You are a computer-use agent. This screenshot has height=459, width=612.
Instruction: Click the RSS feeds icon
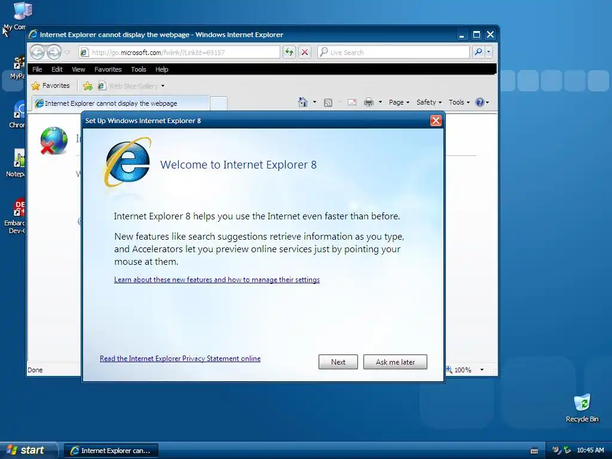(328, 103)
